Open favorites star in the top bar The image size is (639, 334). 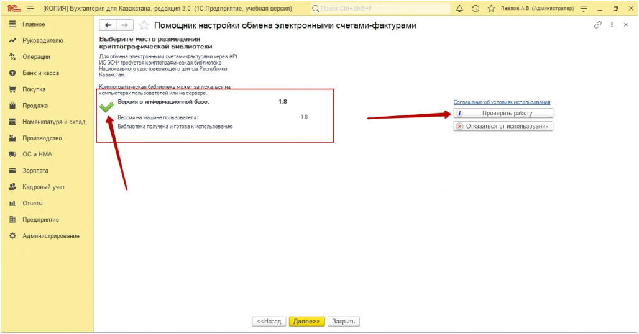[491, 8]
